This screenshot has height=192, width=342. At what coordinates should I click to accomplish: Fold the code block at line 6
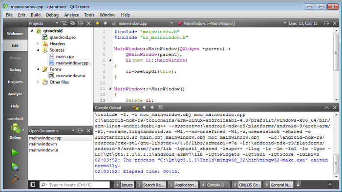pos(110,60)
